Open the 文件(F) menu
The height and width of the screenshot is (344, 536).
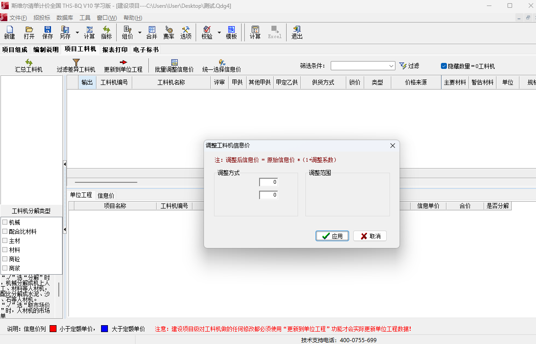click(18, 18)
